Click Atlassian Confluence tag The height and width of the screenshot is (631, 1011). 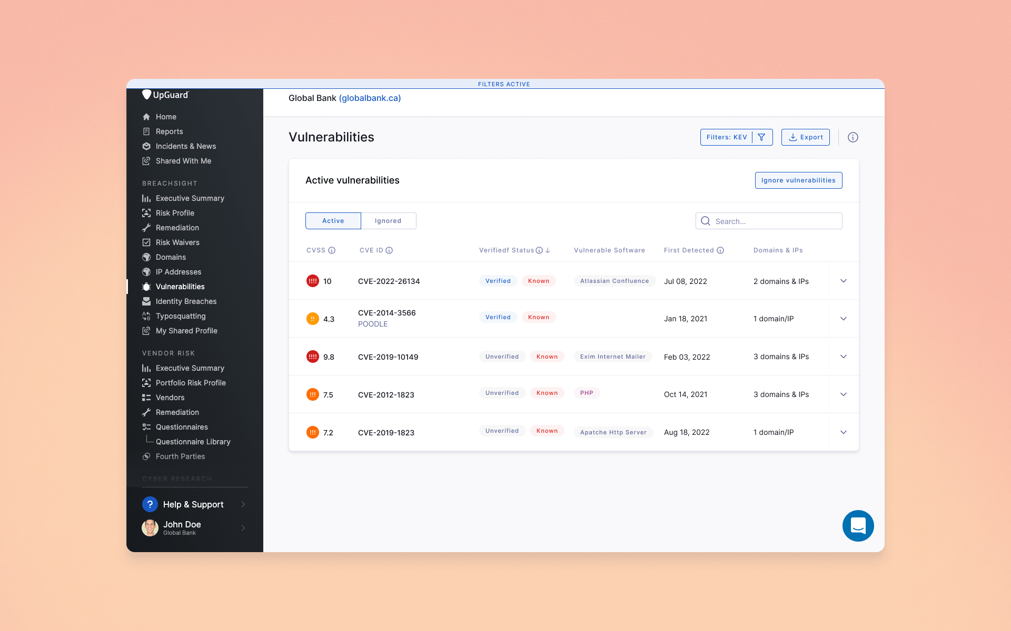(x=614, y=281)
